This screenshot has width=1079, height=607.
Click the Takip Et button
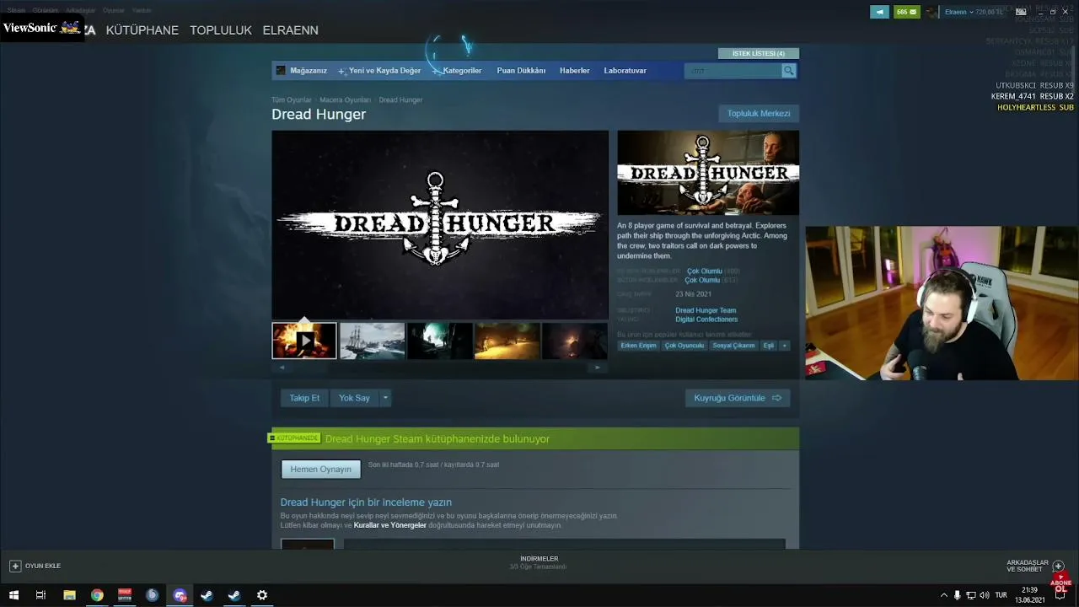[x=304, y=398]
